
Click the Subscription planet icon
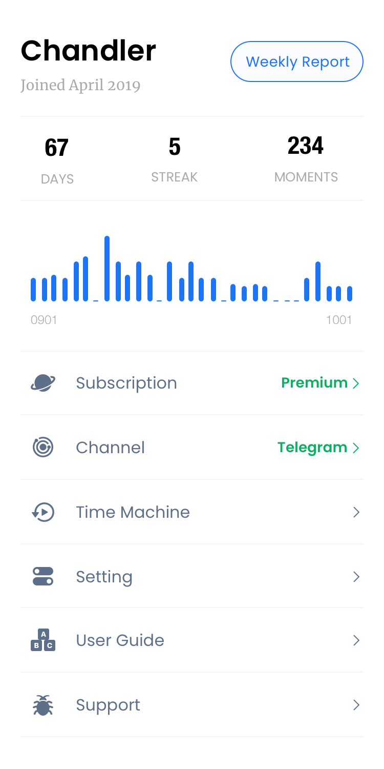43,383
